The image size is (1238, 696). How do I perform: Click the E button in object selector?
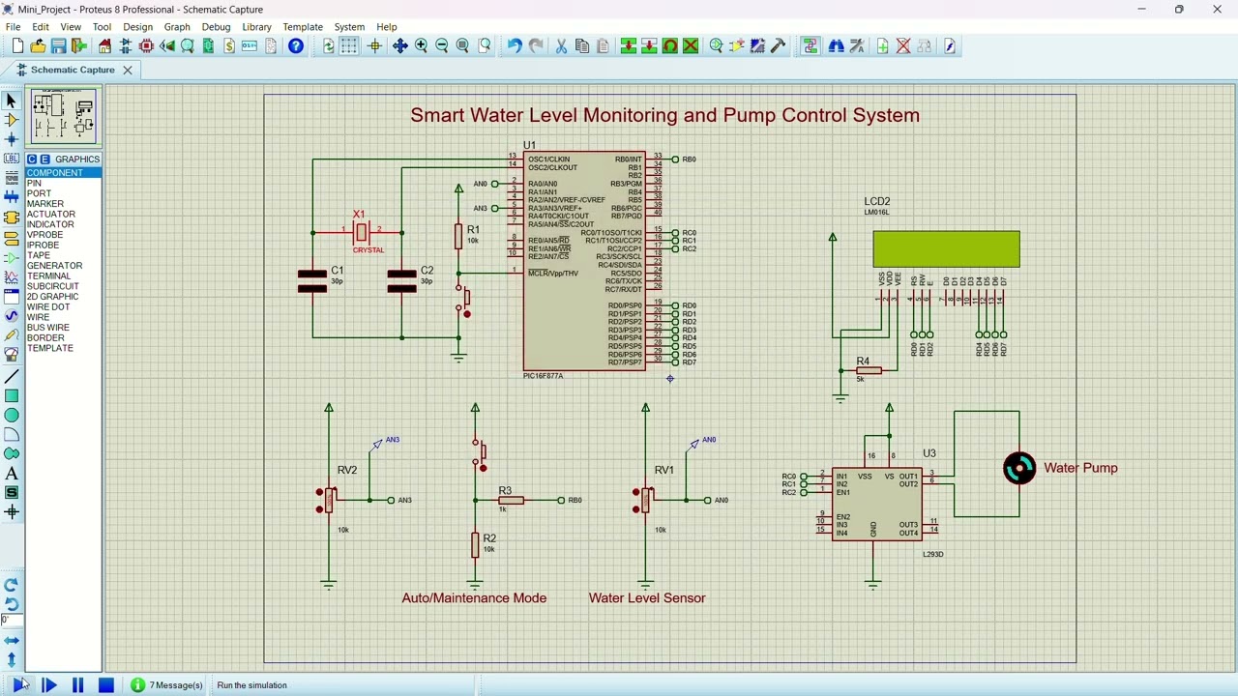pos(44,159)
